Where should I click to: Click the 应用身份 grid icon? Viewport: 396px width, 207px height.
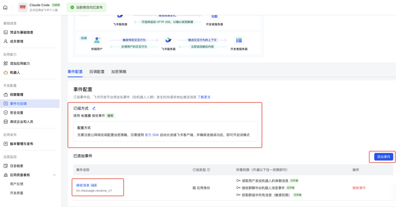194,188
